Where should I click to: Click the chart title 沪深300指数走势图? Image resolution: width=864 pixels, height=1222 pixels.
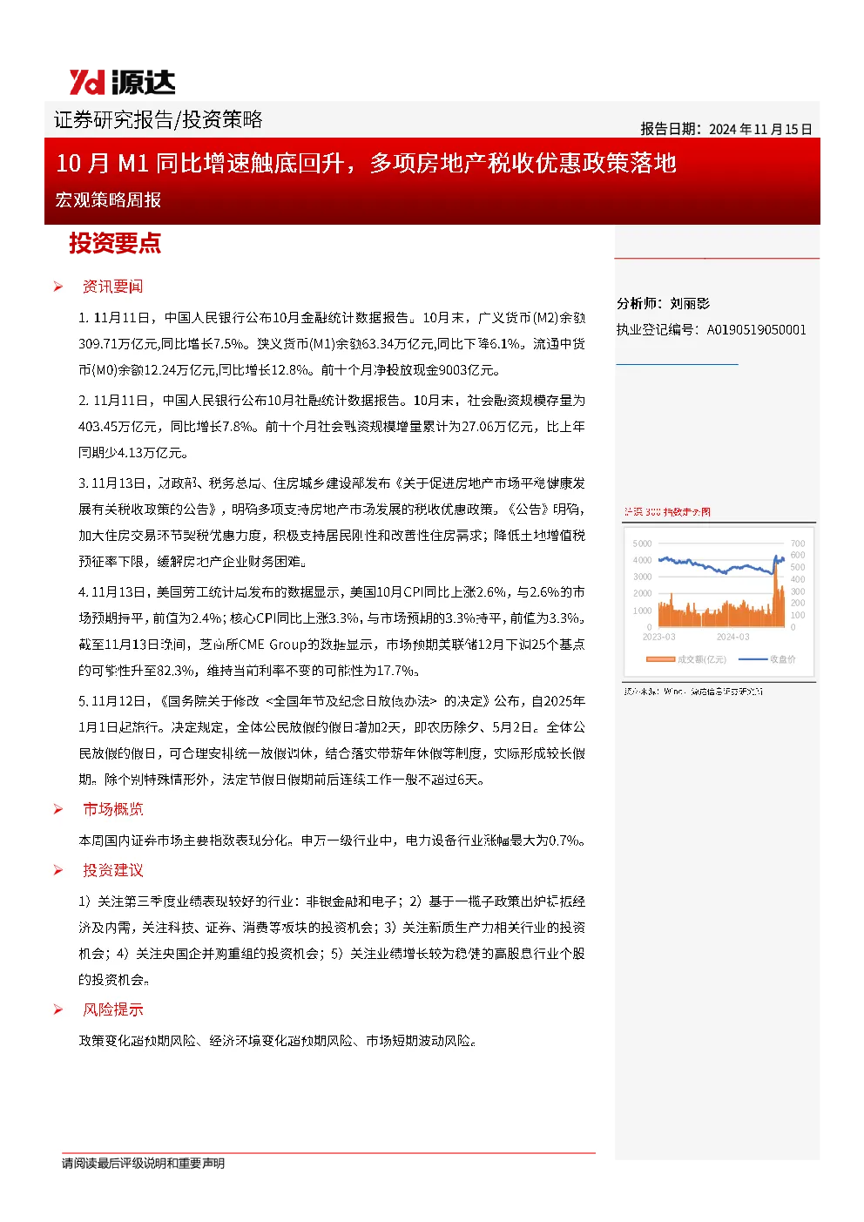[x=667, y=512]
